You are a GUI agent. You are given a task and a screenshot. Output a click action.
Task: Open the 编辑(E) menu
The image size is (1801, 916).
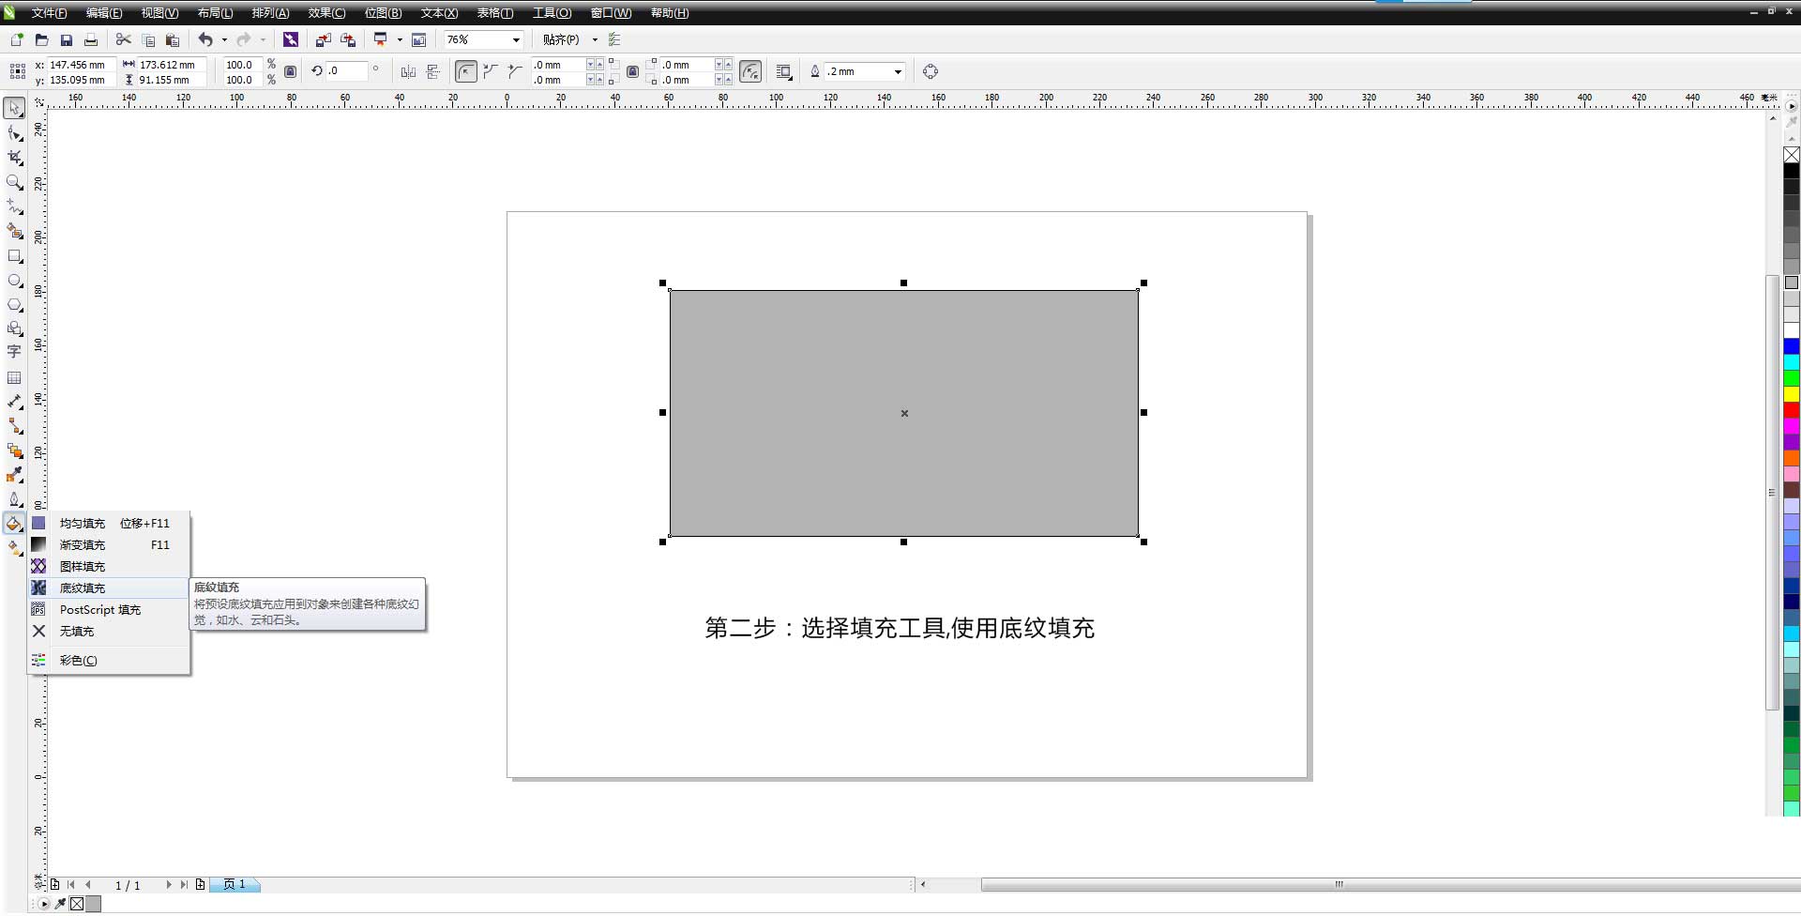pos(104,13)
